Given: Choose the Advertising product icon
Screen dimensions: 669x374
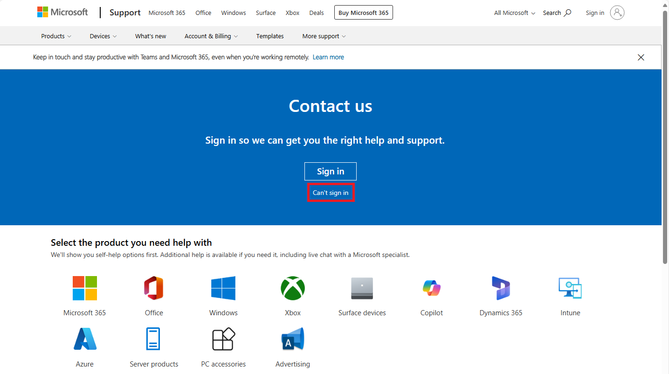Looking at the screenshot, I should coord(293,339).
